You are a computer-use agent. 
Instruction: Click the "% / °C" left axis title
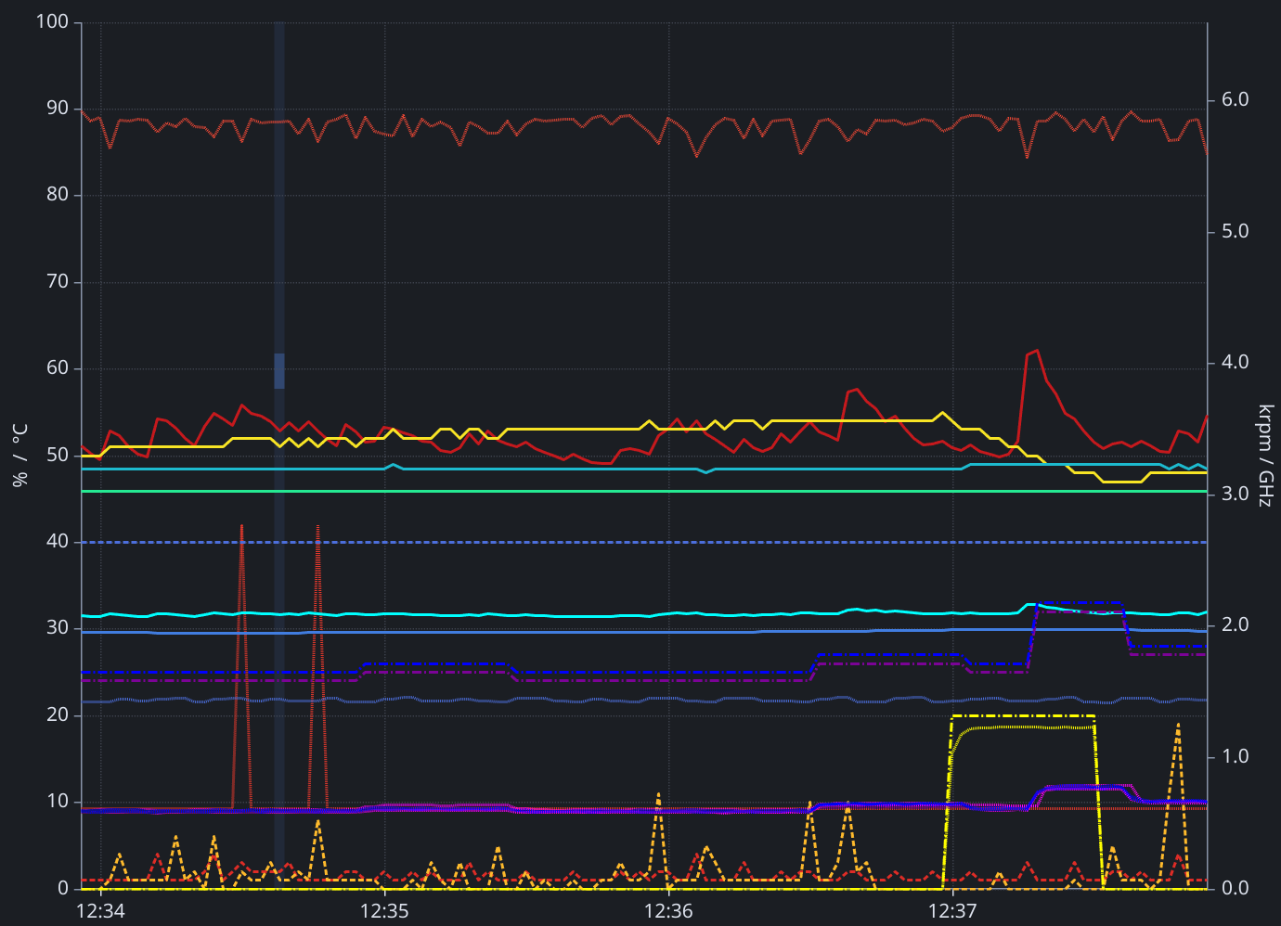point(20,455)
